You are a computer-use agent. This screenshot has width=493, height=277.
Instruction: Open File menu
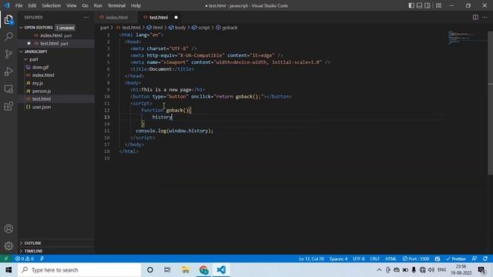[x=18, y=5]
